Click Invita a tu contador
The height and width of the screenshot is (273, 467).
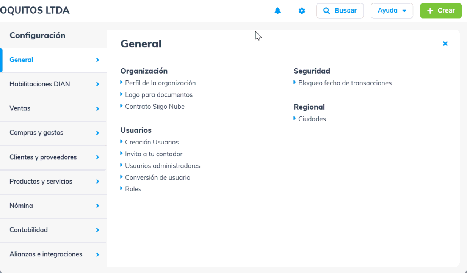click(x=154, y=154)
